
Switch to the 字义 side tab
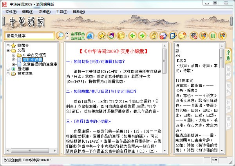pos(228,55)
